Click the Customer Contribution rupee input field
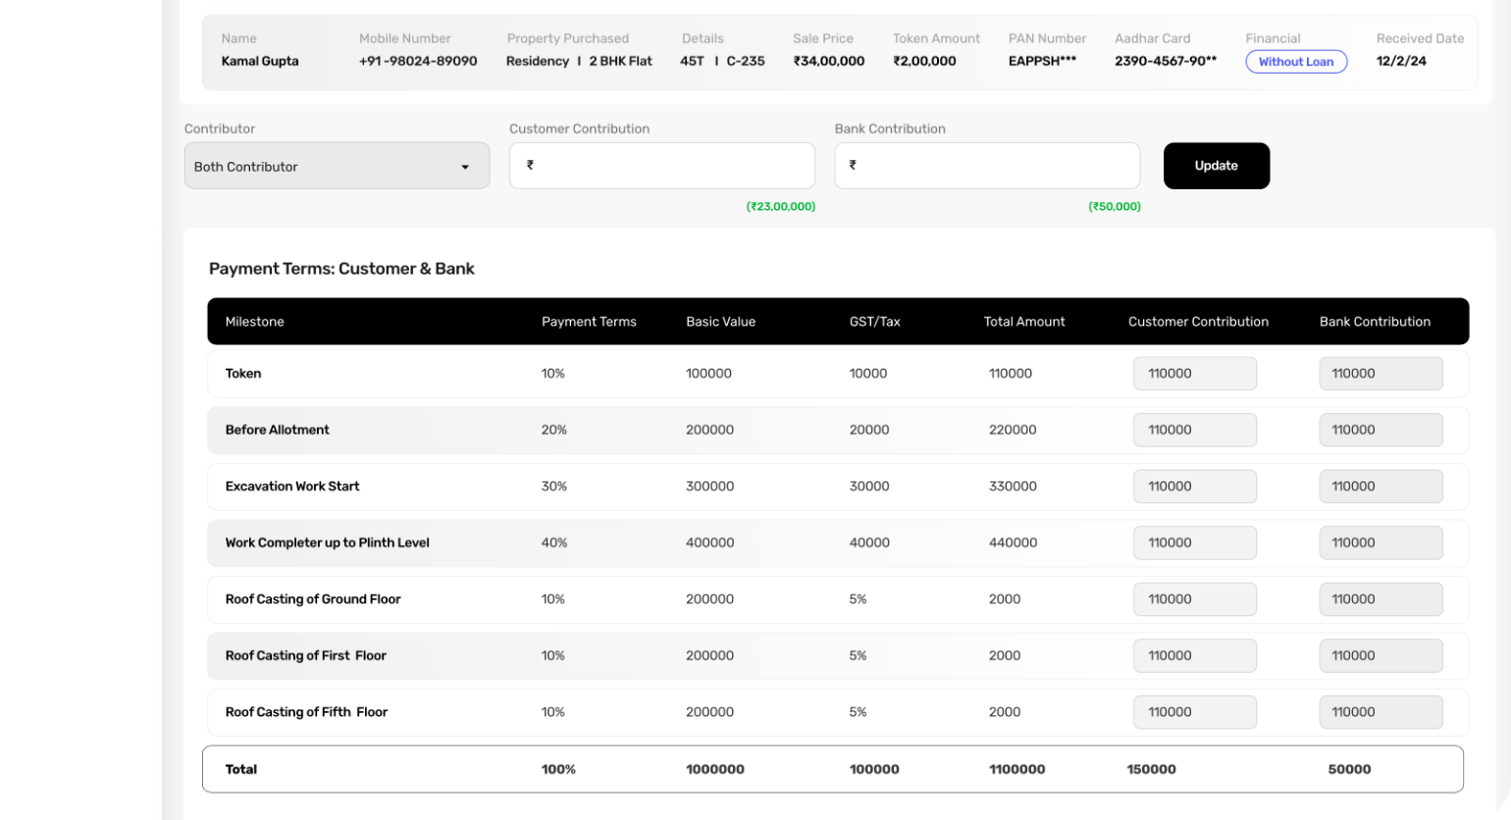This screenshot has height=820, width=1511. [x=662, y=166]
